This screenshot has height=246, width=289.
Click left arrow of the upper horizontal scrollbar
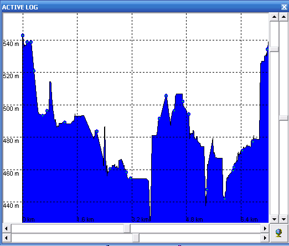[7, 228]
